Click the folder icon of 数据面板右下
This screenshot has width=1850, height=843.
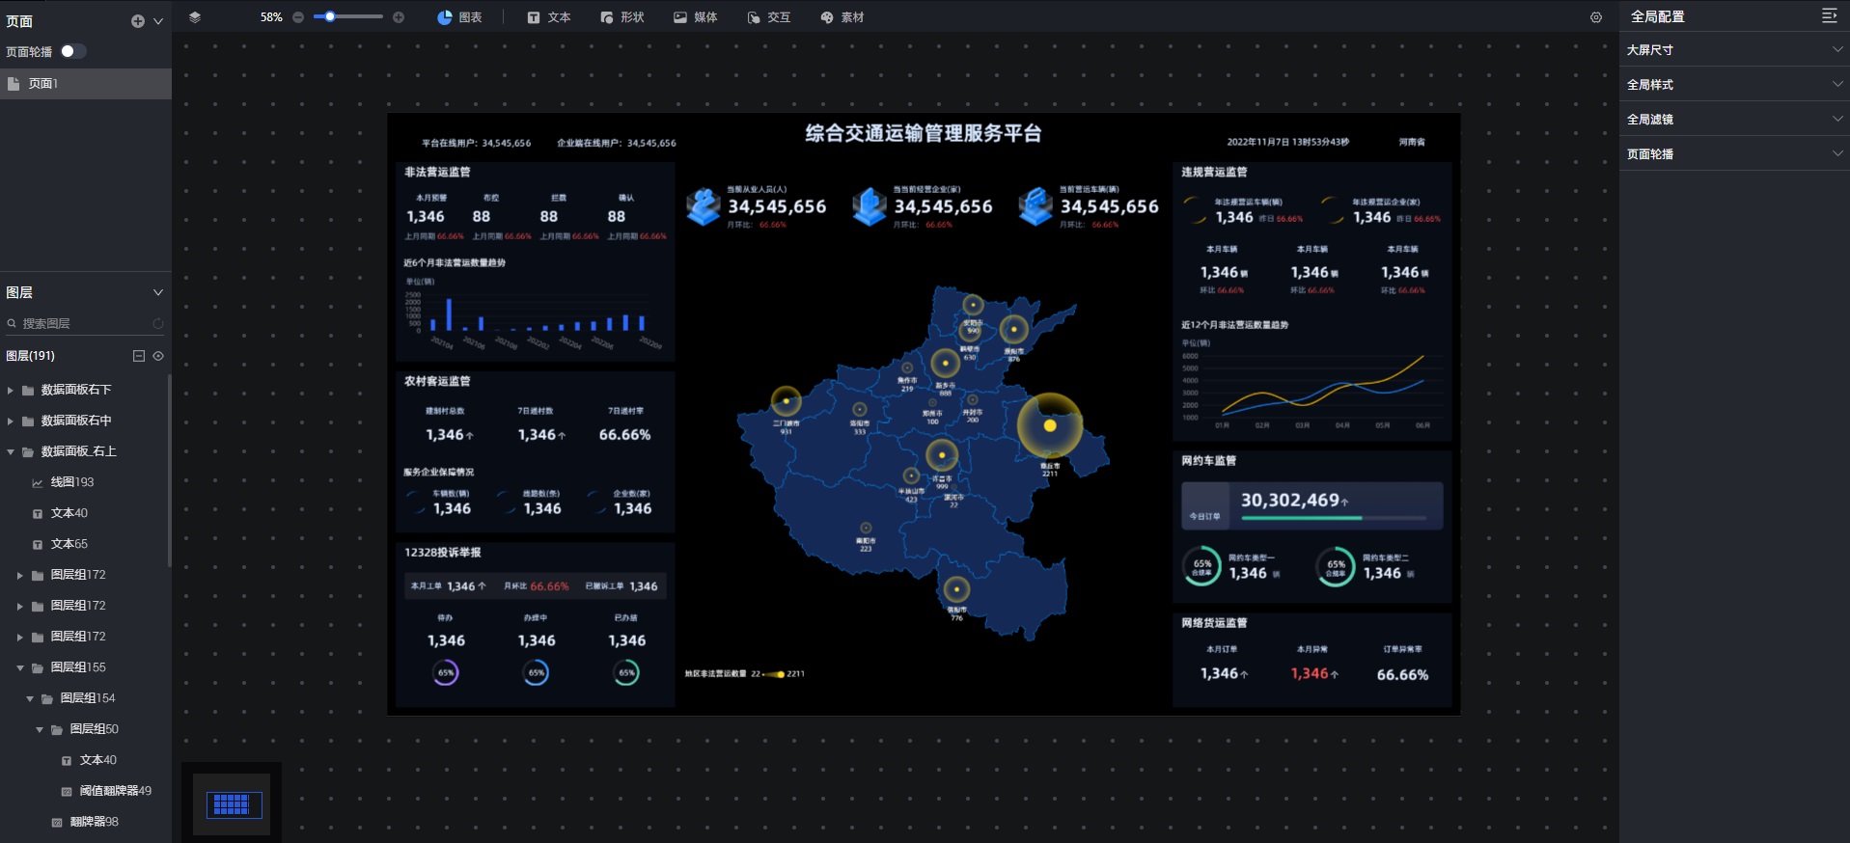point(28,390)
